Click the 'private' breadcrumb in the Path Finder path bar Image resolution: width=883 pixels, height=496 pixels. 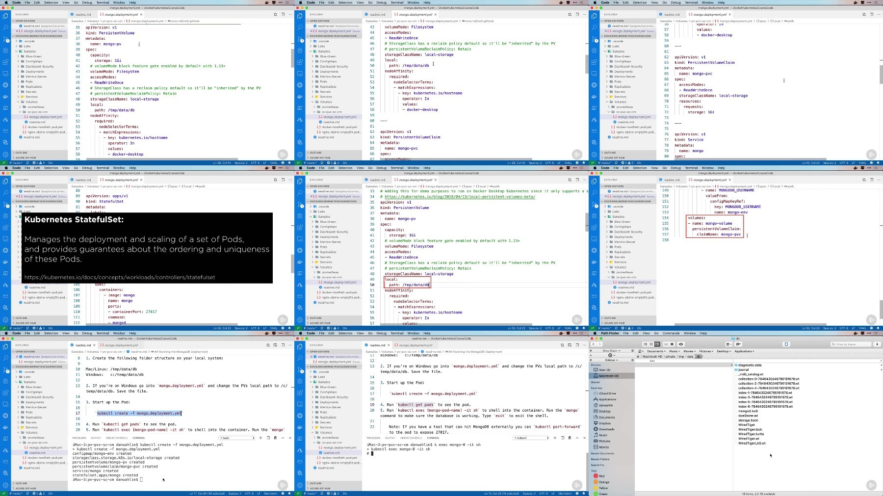(x=670, y=357)
